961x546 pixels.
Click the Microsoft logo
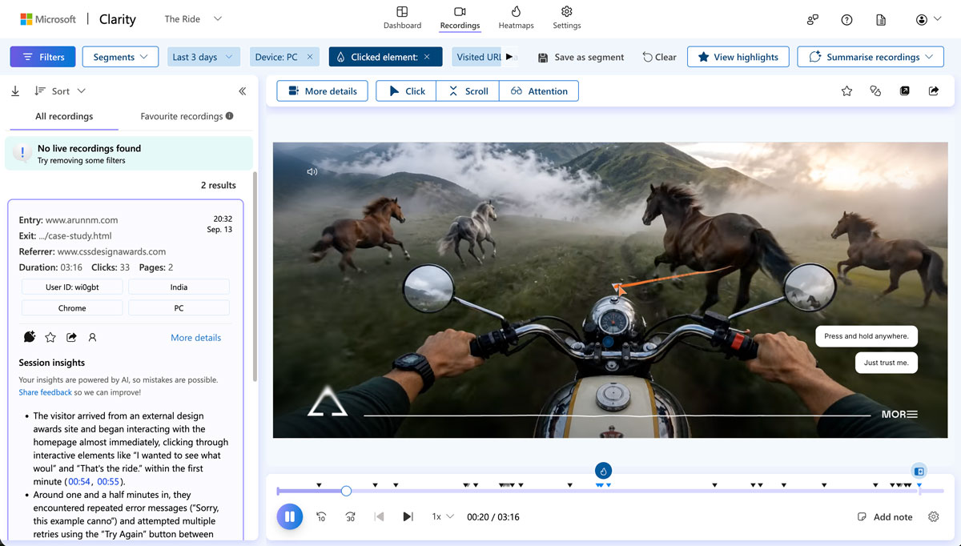pyautogui.click(x=48, y=19)
